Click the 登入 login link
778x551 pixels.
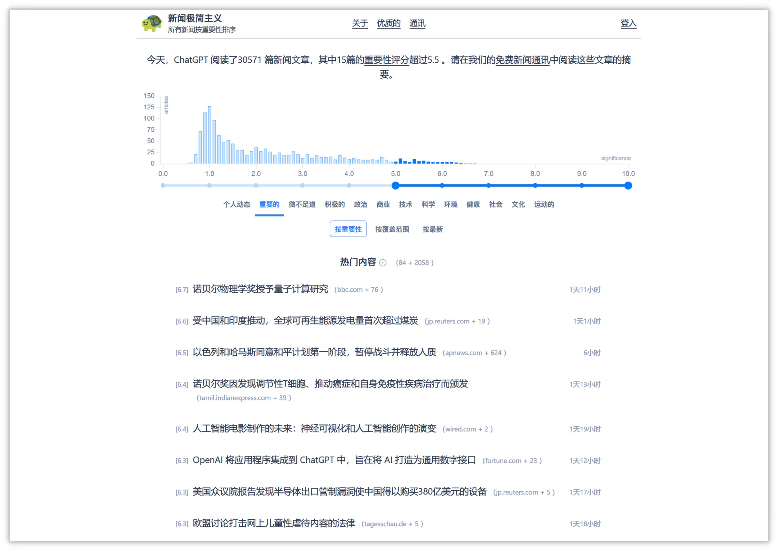coord(628,23)
